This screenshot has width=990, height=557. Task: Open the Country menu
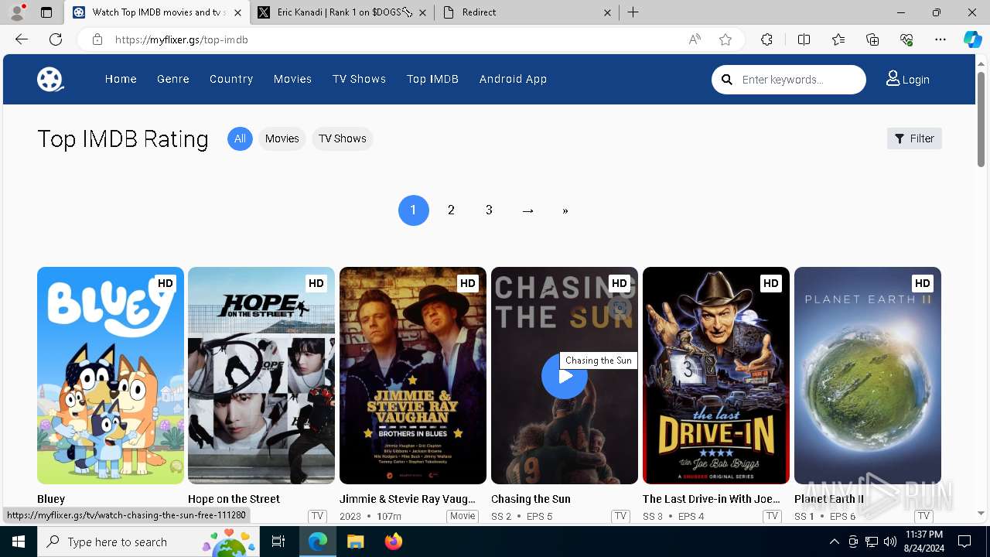point(231,79)
